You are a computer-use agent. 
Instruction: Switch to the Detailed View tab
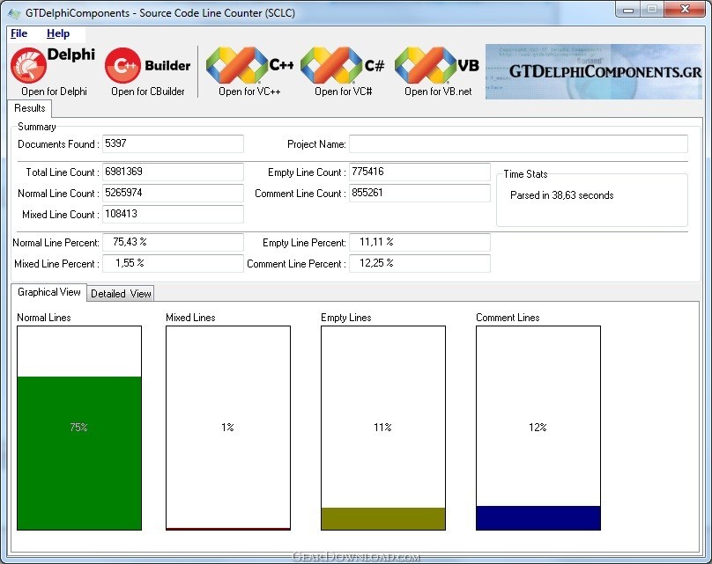[x=121, y=294]
